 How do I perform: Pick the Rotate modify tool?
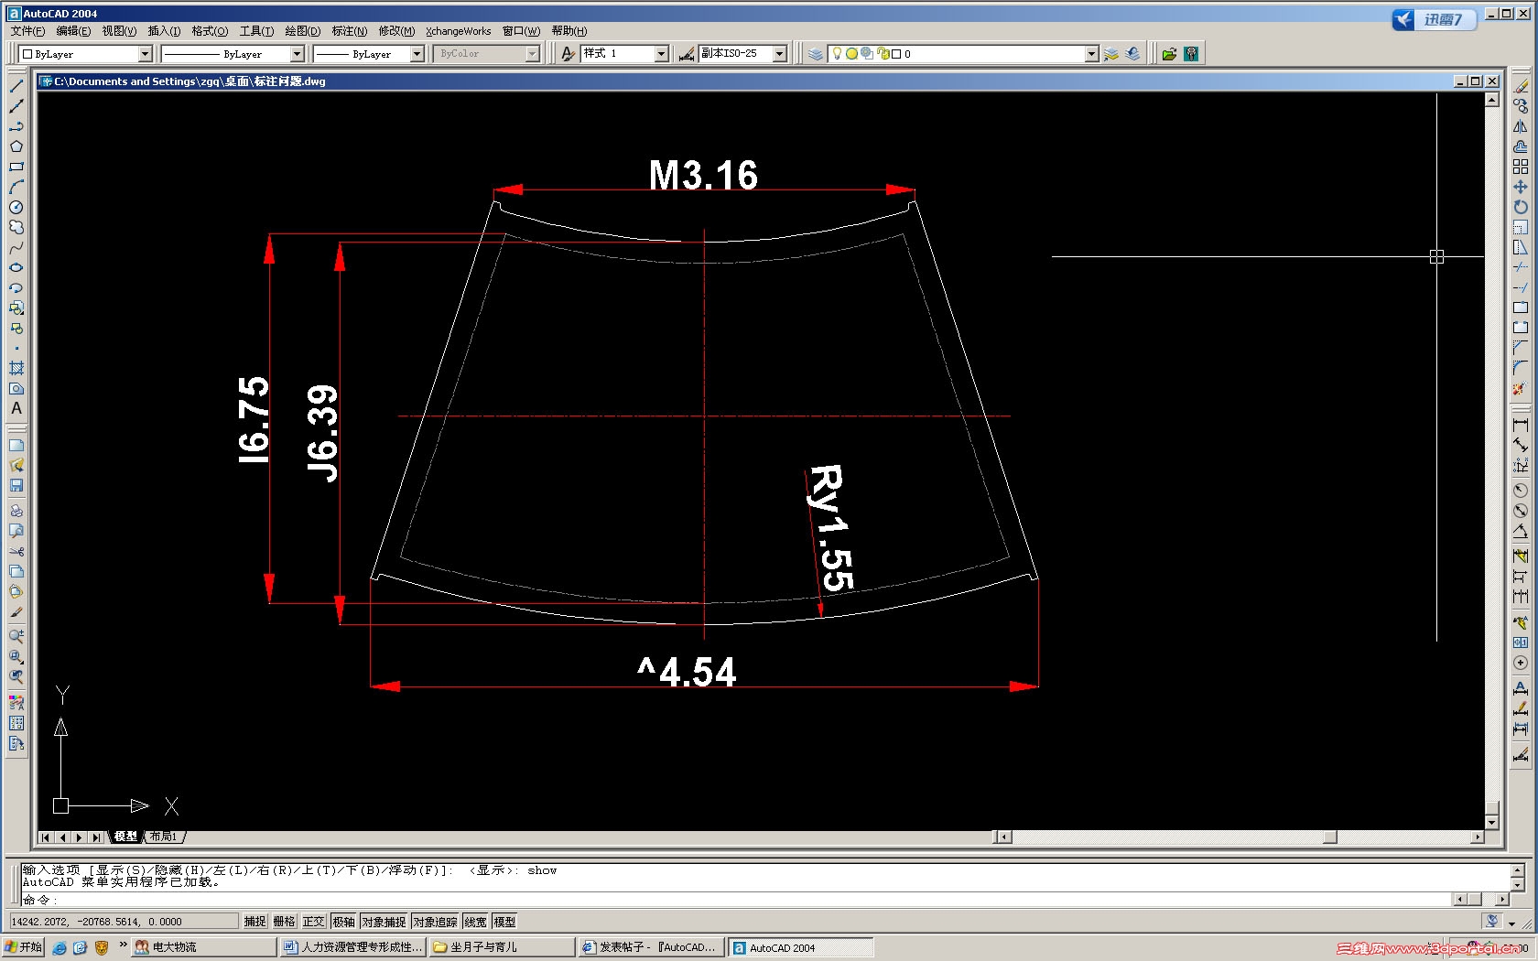click(1521, 207)
